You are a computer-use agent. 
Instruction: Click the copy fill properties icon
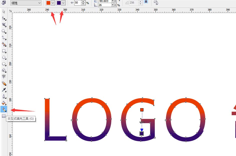pyautogui.click(x=156, y=3)
